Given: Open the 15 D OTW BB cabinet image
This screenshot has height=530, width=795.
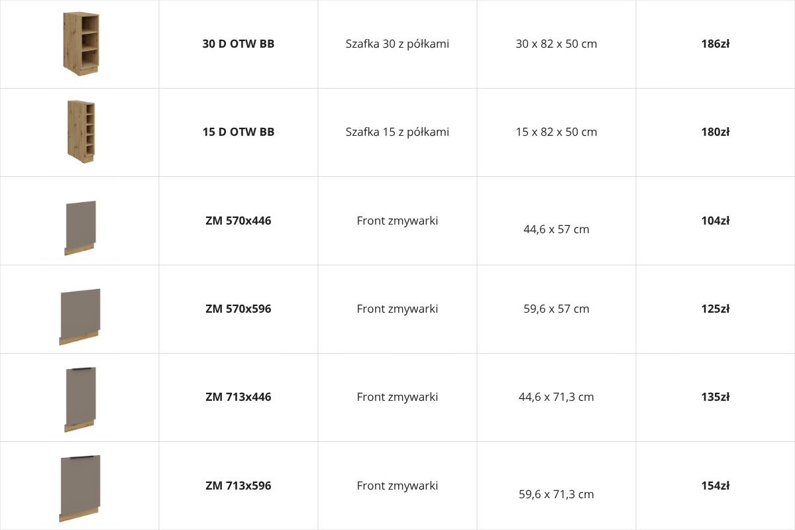Looking at the screenshot, I should click(x=81, y=132).
